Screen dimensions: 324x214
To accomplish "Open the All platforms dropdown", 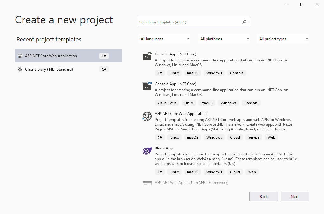I will (224, 39).
